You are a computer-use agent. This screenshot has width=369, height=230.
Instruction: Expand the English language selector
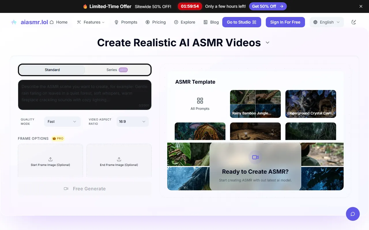pyautogui.click(x=326, y=22)
